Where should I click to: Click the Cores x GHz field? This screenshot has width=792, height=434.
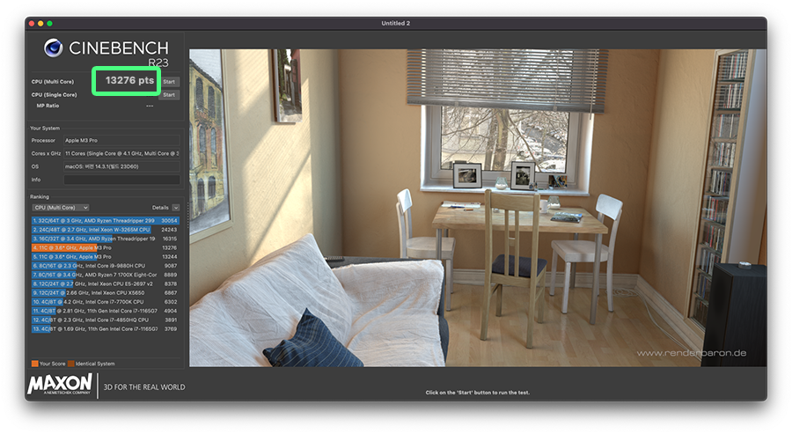[121, 153]
